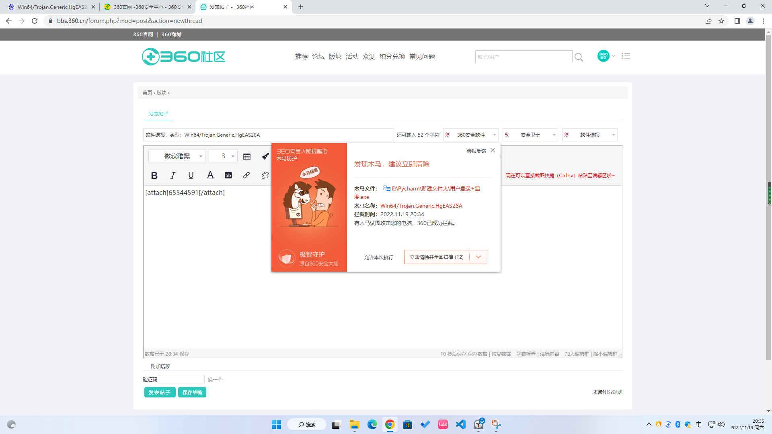772x434 pixels.
Task: Open the font color picker icon
Action: 210,175
